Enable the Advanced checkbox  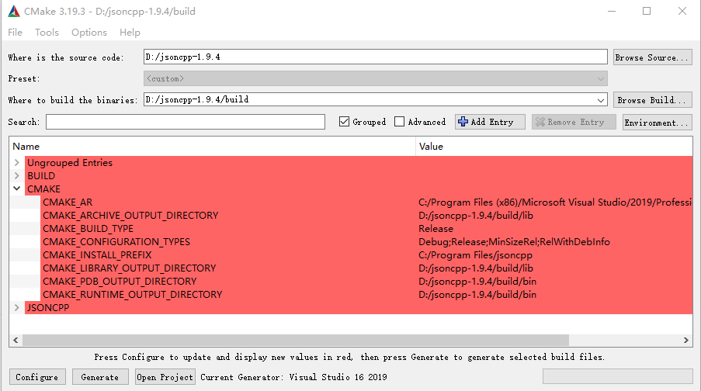click(400, 122)
